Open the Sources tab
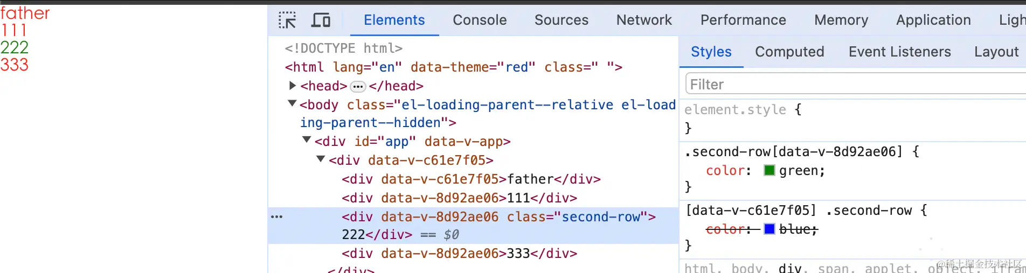Viewport: 1026px width, 273px height. click(561, 20)
